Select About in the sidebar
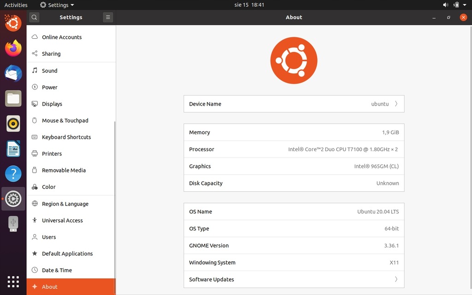The width and height of the screenshot is (472, 295). pyautogui.click(x=71, y=287)
